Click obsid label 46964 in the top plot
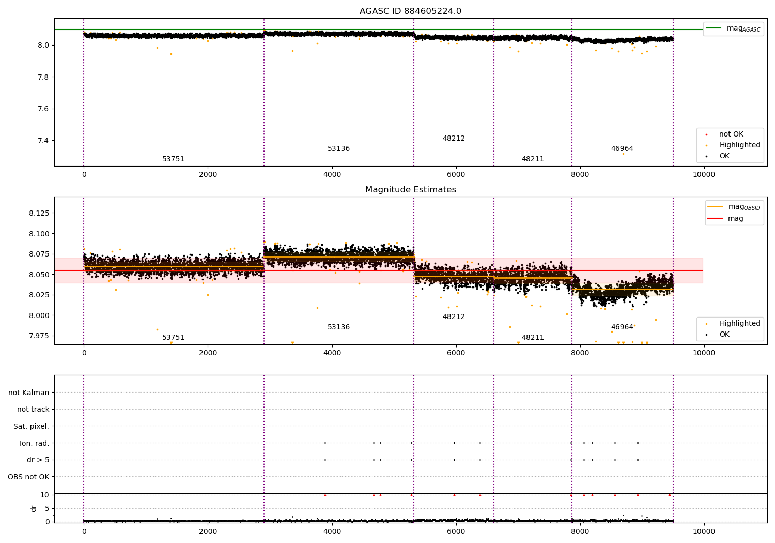The height and width of the screenshot is (543, 775). 622,149
